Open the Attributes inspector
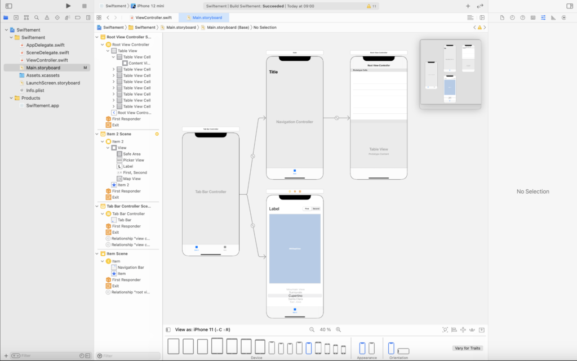Screen dimensions: 577x361 tap(543, 17)
